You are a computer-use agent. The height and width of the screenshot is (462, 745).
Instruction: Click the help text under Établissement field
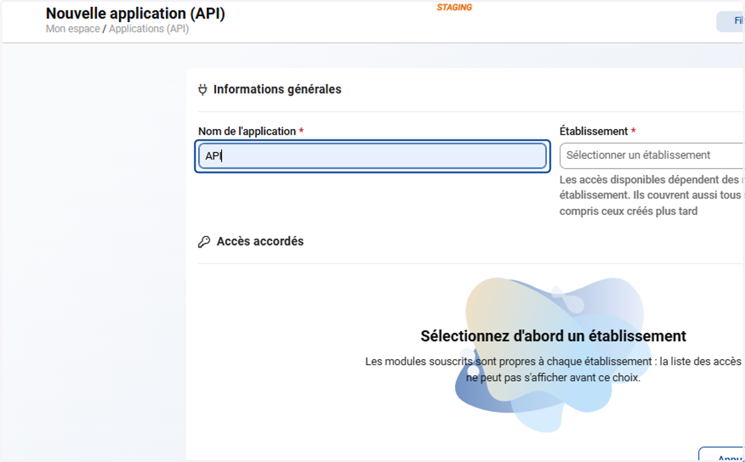(652, 195)
